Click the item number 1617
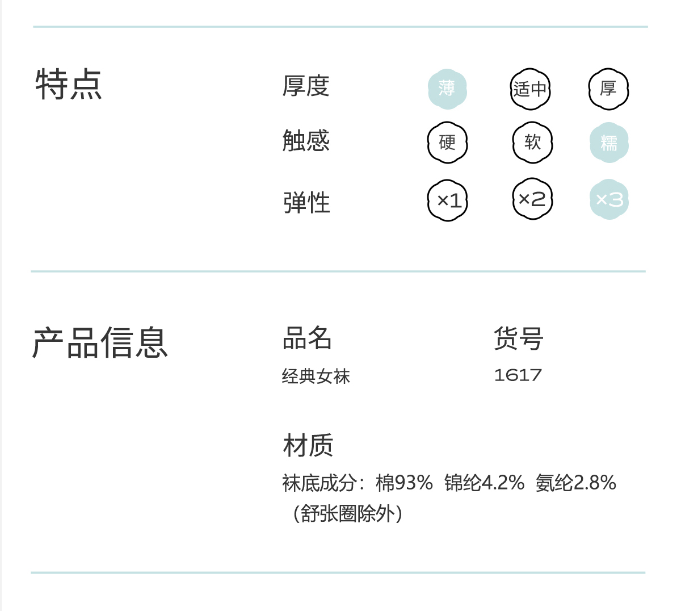The height and width of the screenshot is (611, 681). [518, 375]
